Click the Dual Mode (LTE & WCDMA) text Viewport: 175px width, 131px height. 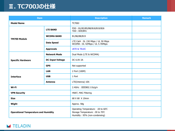[85, 54]
